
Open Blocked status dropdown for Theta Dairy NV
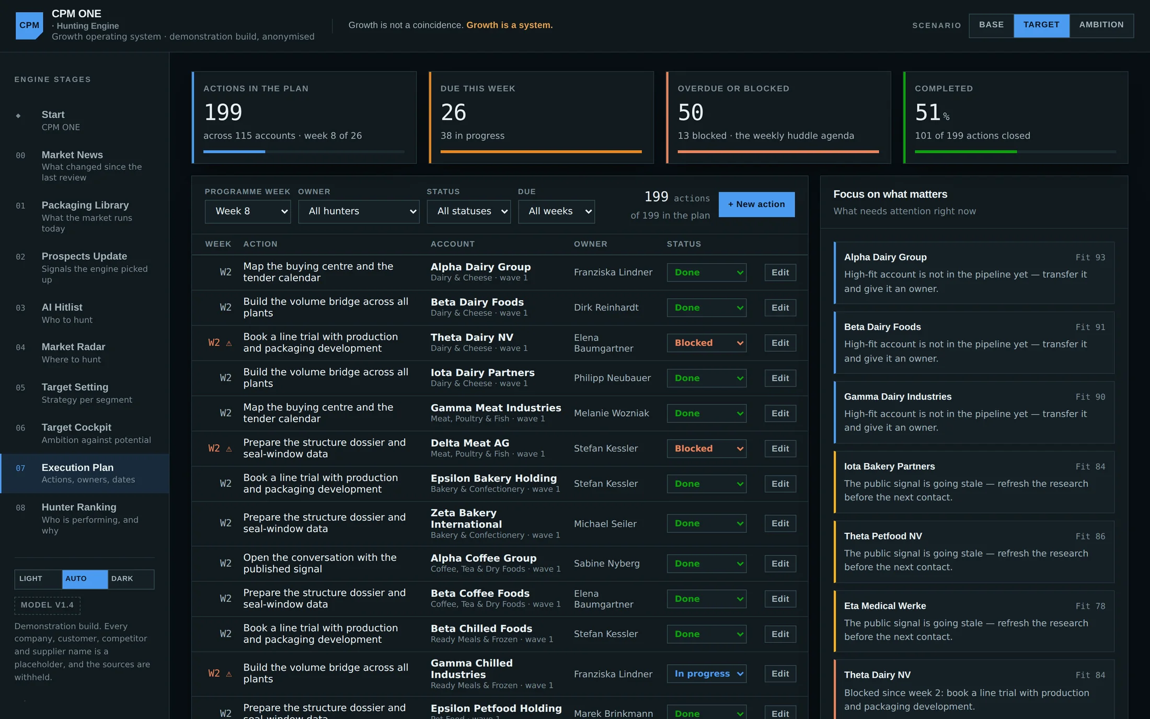[707, 343]
